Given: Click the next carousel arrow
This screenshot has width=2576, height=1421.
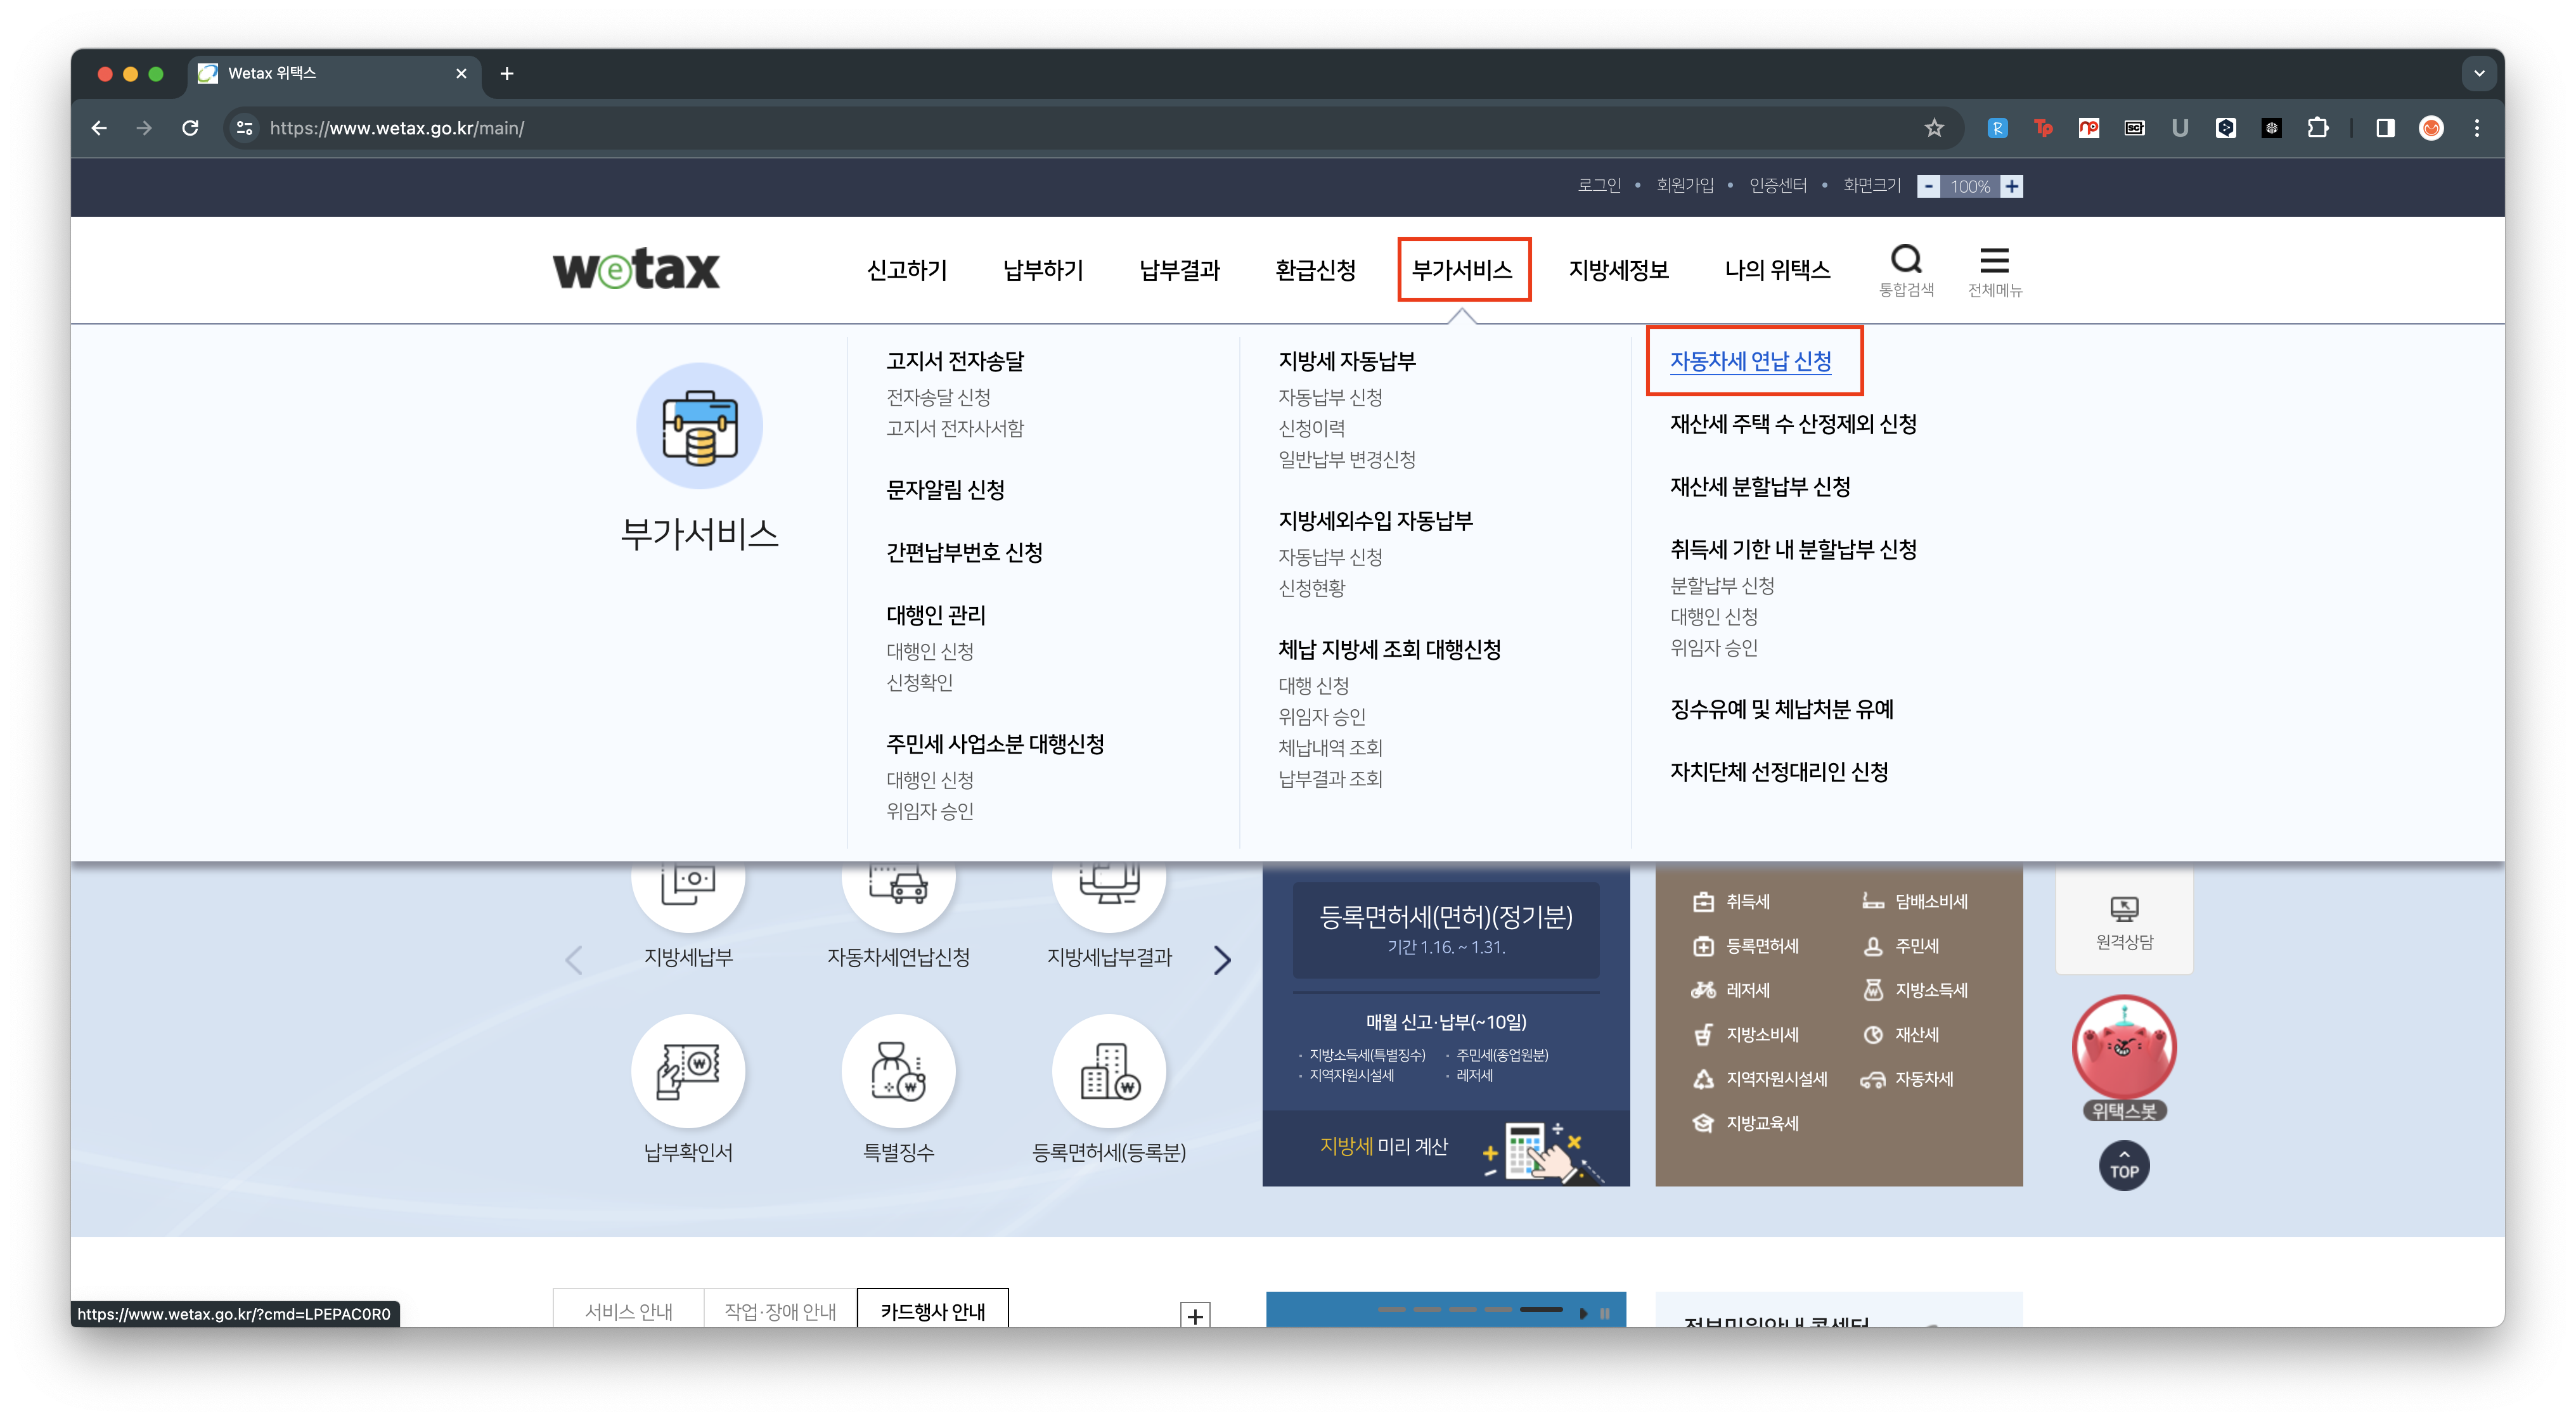Looking at the screenshot, I should coord(1222,959).
